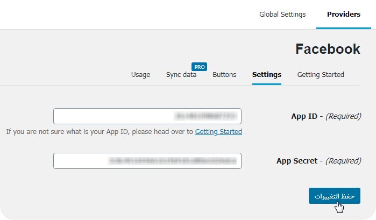Click the App Secret field label

[297, 160]
